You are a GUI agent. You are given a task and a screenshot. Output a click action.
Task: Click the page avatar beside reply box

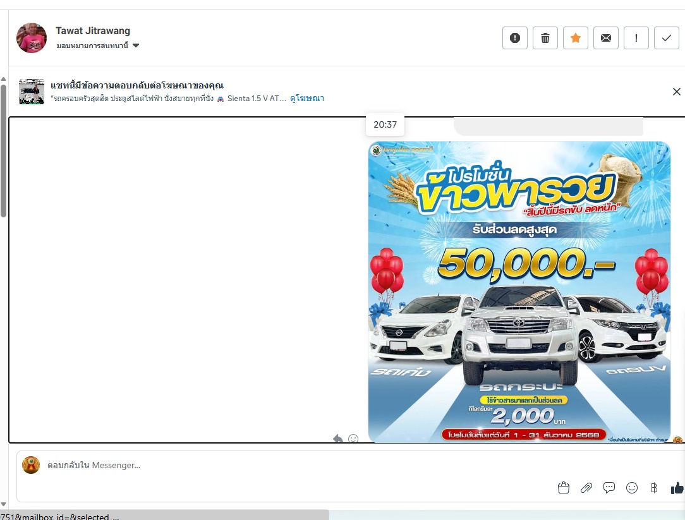click(31, 466)
